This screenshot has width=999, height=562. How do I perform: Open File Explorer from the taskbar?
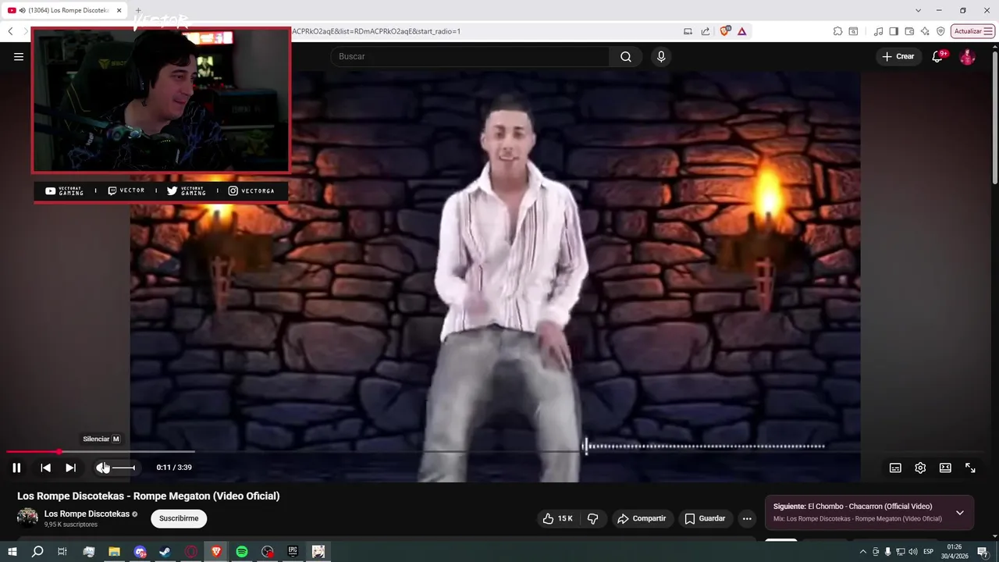[114, 552]
